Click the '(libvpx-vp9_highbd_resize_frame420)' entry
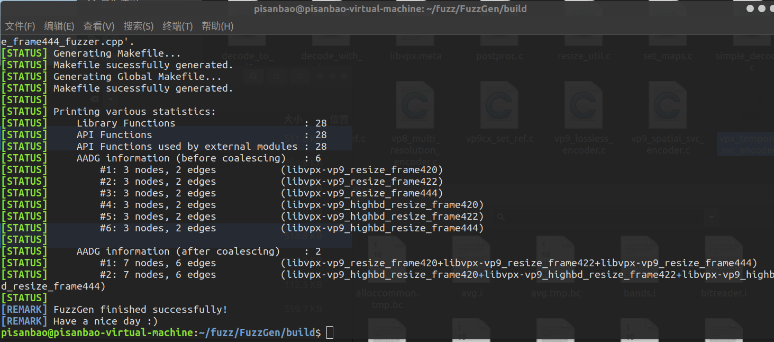 click(x=382, y=205)
